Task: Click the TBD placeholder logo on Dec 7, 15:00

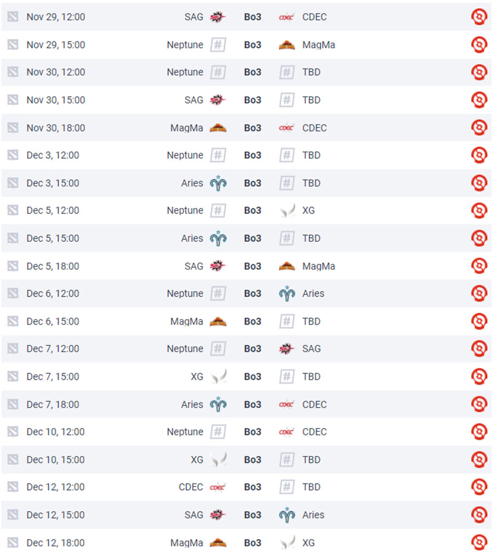Action: 287,376
